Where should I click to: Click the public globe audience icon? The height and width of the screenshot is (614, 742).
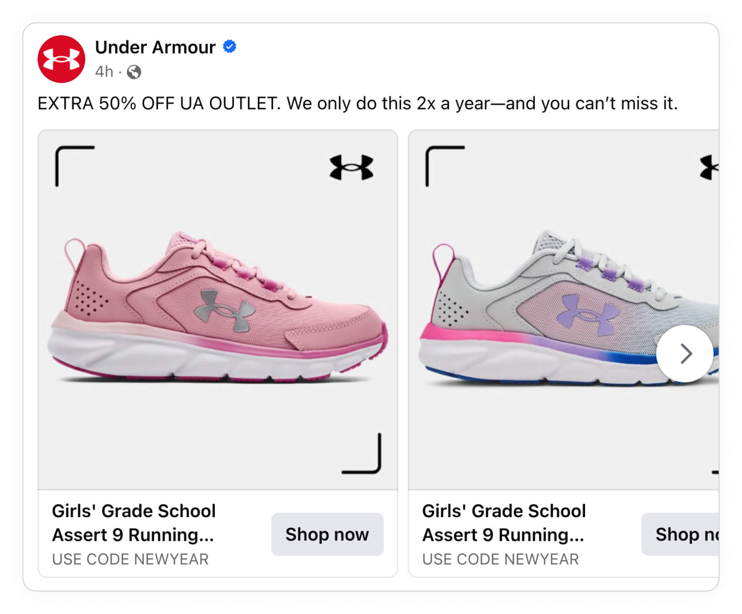point(134,72)
